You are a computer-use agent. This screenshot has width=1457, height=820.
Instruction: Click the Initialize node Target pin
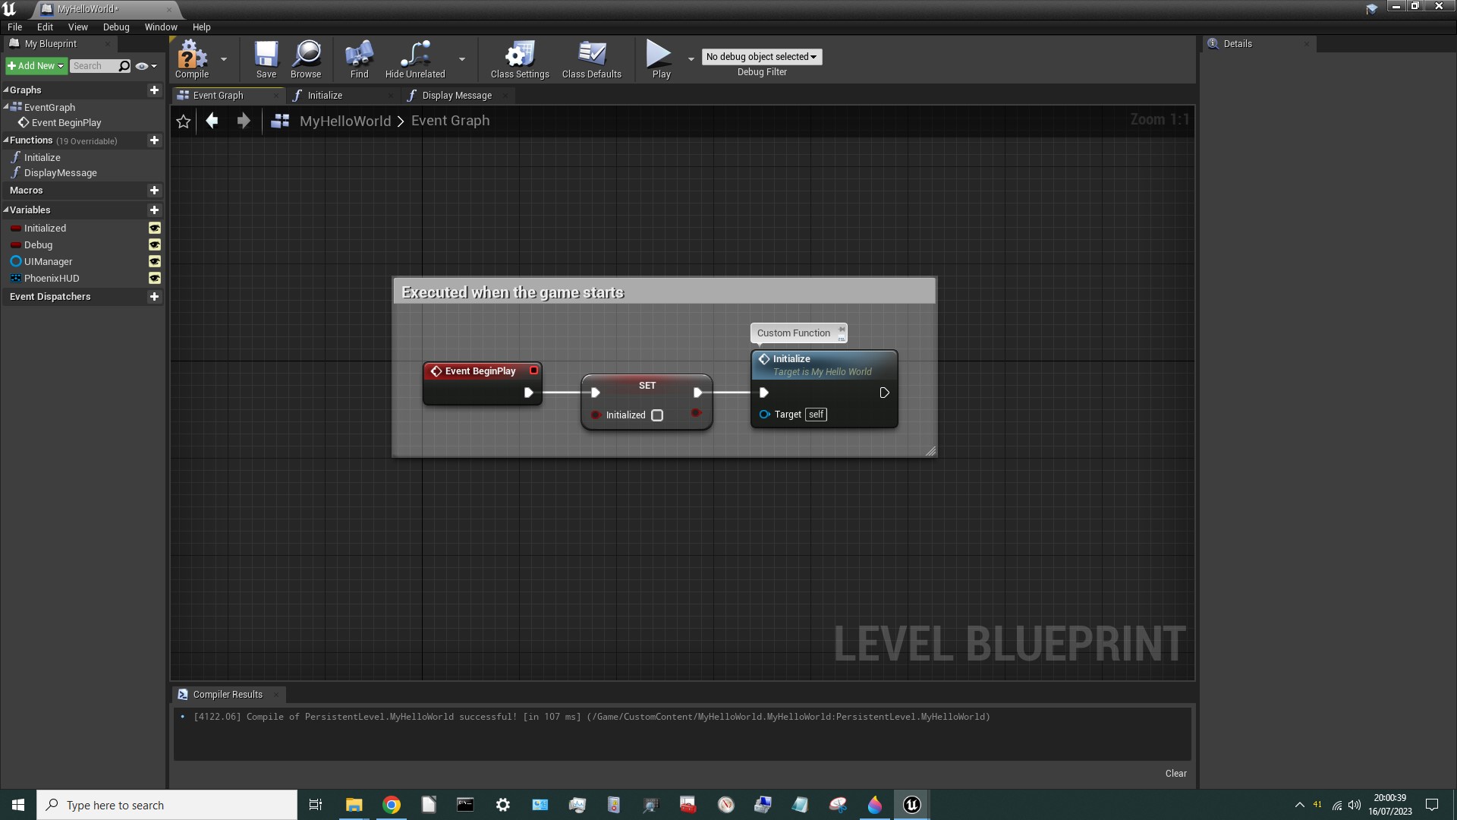coord(764,415)
